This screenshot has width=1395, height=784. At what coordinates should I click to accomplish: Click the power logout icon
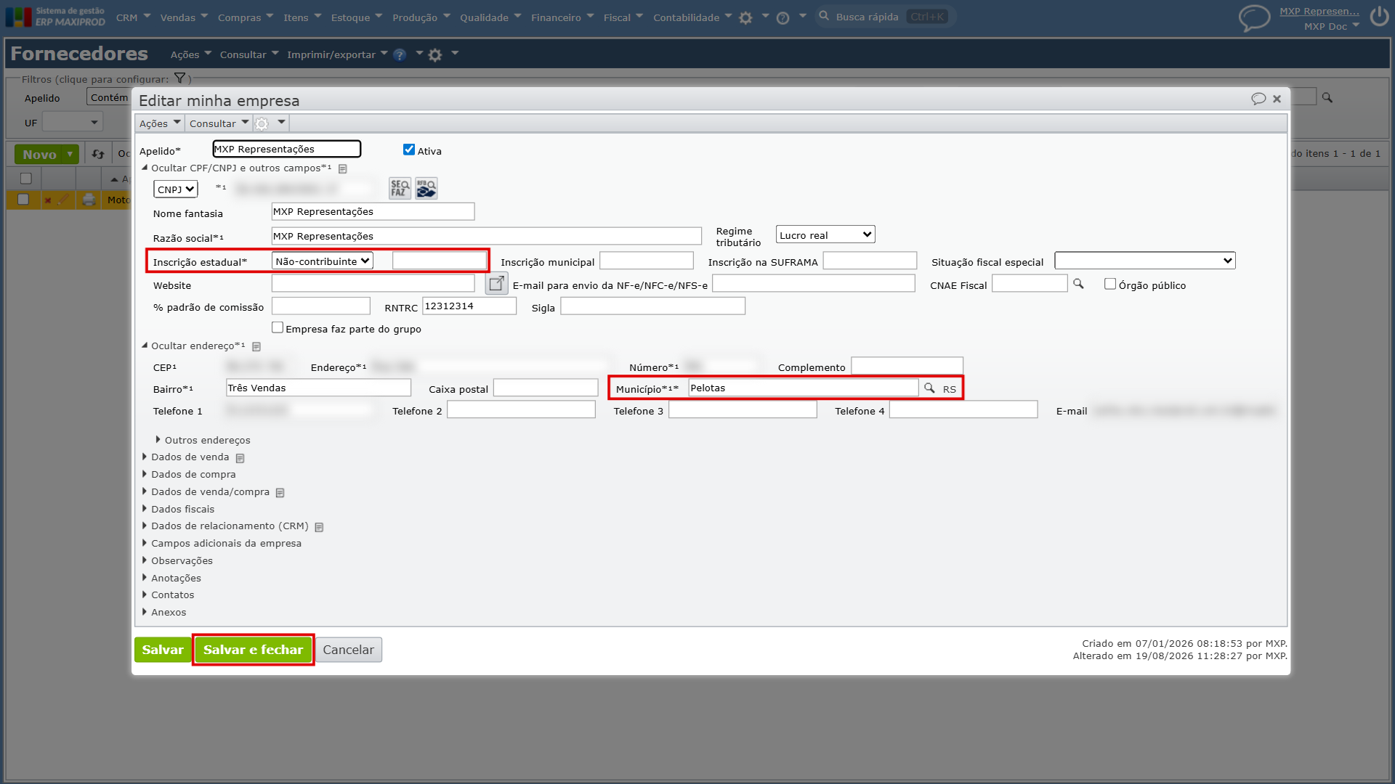click(1379, 17)
